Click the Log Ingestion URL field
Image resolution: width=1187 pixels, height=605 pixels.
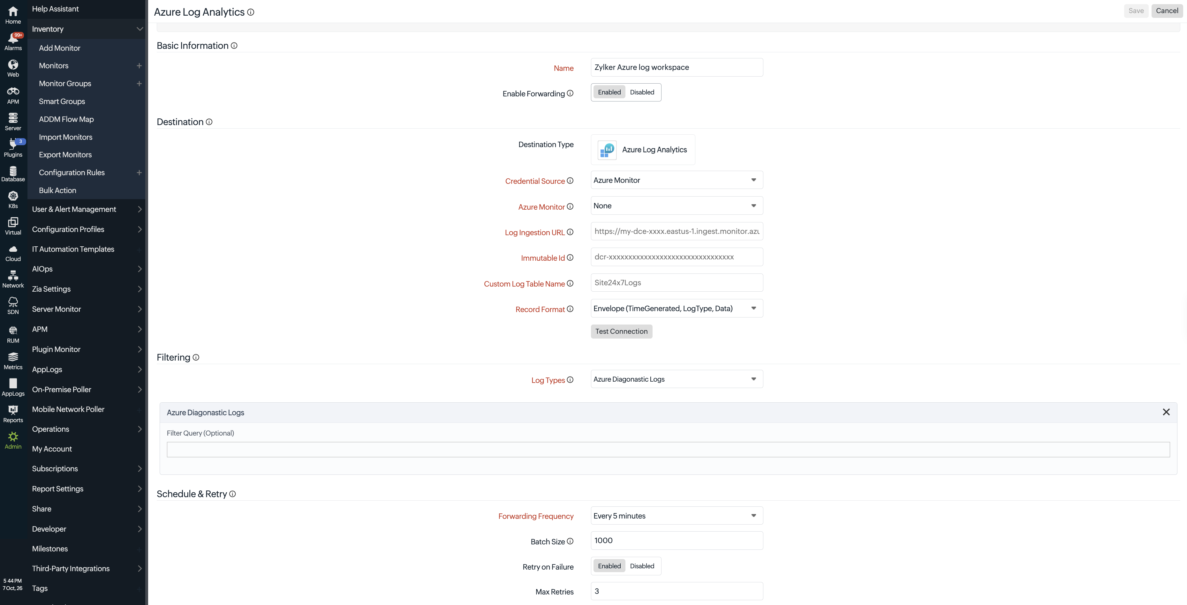point(677,231)
